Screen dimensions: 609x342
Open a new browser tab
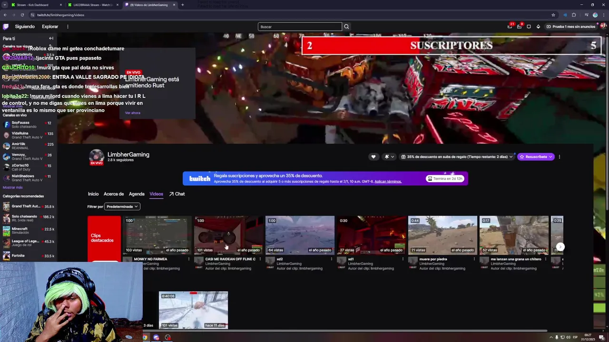click(x=182, y=5)
